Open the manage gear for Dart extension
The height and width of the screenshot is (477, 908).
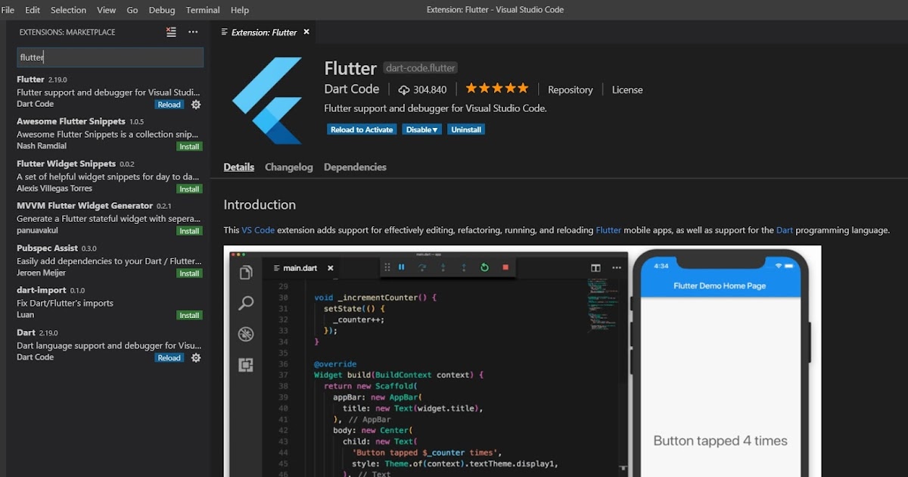tap(195, 357)
